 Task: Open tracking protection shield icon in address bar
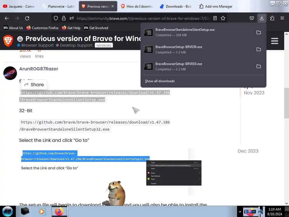pos(56,18)
